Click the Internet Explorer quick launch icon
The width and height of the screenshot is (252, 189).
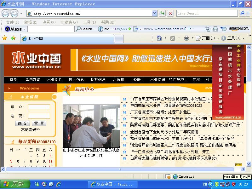[x=59, y=184]
